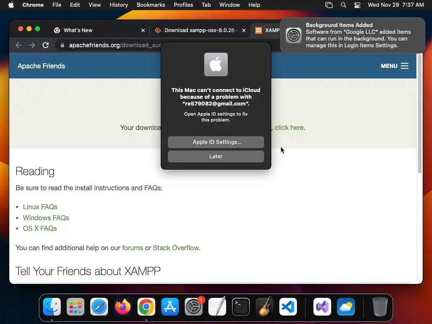Open Finder from the dock

pyautogui.click(x=52, y=307)
